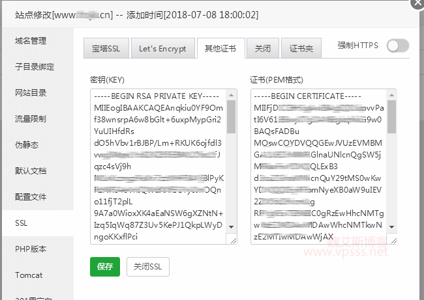424x300 pixels.
Task: Close the site modification dialog
Action: [x=416, y=3]
